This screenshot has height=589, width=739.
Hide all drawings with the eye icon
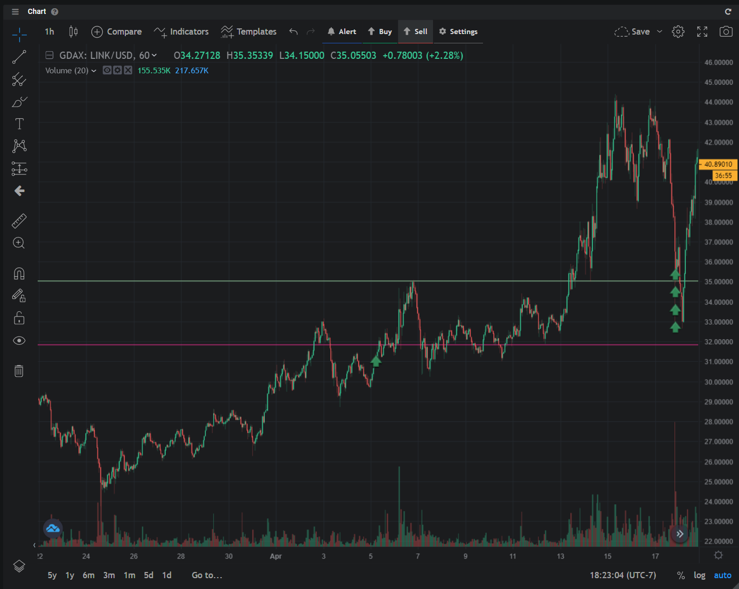(19, 341)
